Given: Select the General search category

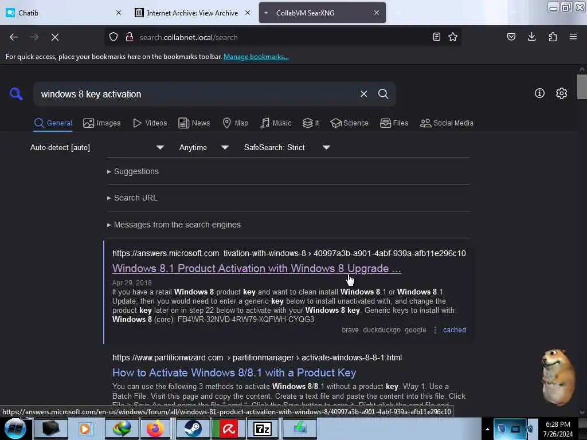Looking at the screenshot, I should pos(53,123).
